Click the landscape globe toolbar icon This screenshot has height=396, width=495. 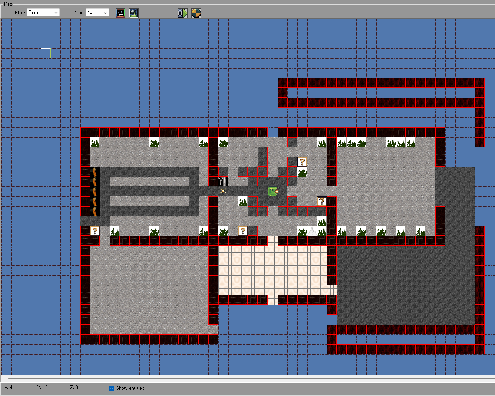point(134,13)
